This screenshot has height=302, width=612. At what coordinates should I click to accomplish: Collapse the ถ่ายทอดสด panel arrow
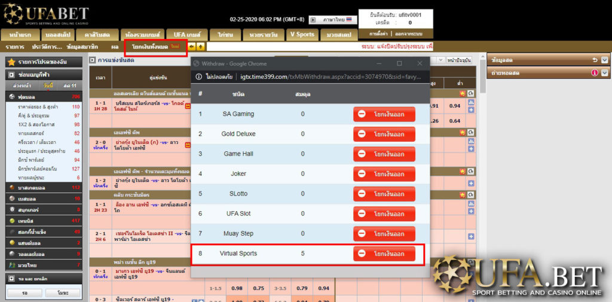click(605, 73)
